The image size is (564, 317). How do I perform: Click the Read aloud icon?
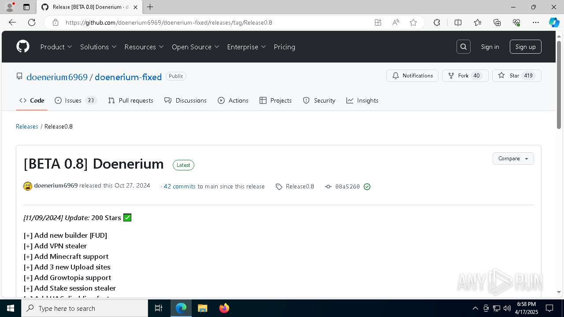(x=396, y=22)
